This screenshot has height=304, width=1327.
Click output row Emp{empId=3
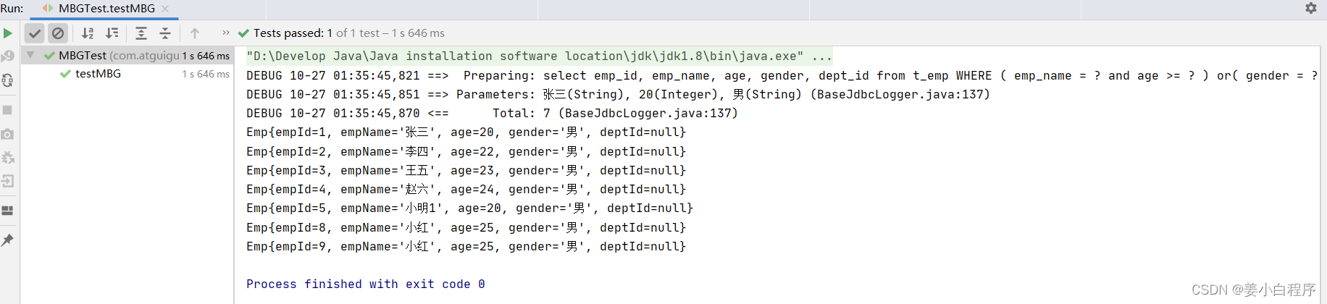(x=466, y=171)
